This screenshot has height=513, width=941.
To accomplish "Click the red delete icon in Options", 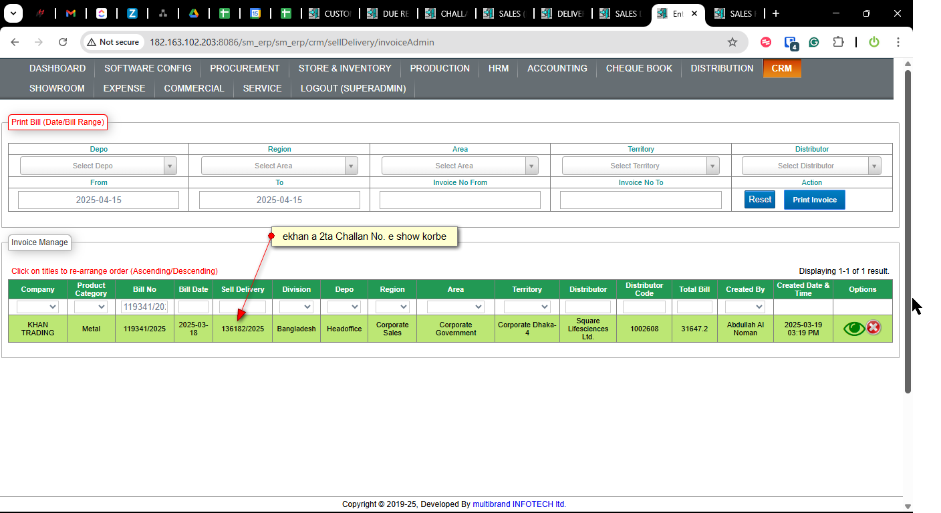I will tap(873, 328).
